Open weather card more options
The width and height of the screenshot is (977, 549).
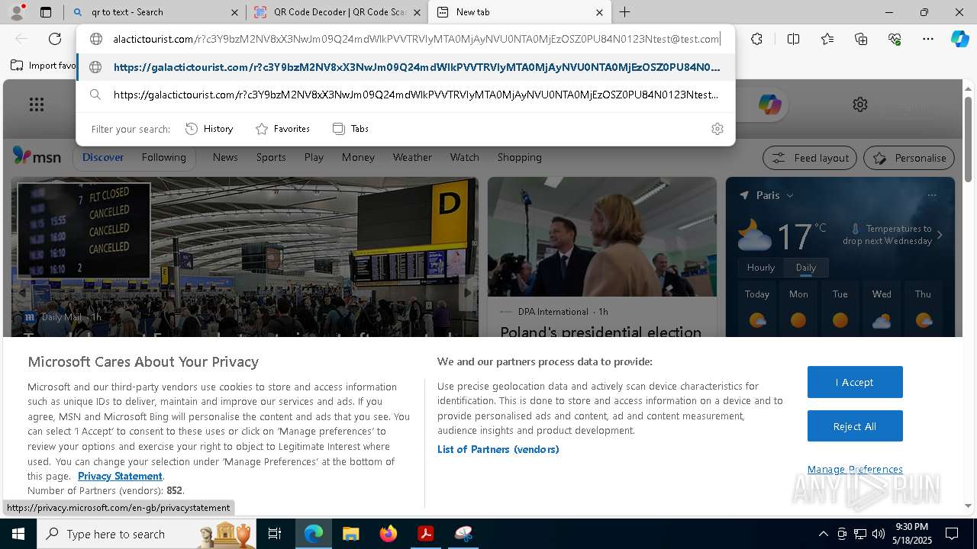tap(931, 195)
